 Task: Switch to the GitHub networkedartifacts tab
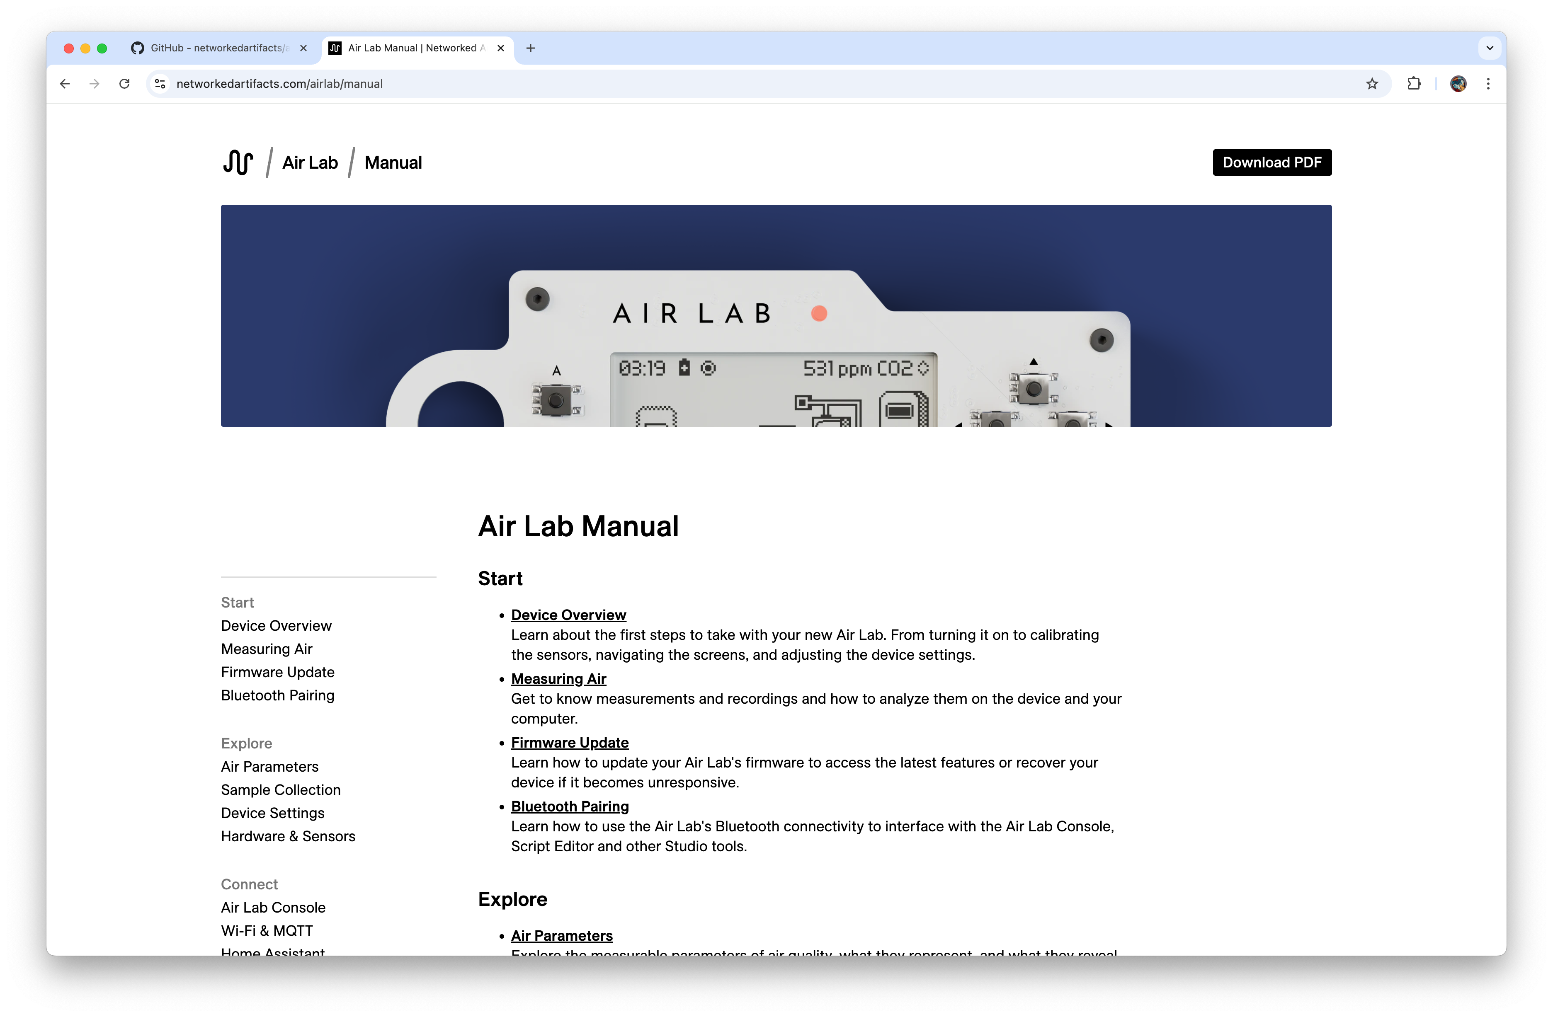coord(218,48)
